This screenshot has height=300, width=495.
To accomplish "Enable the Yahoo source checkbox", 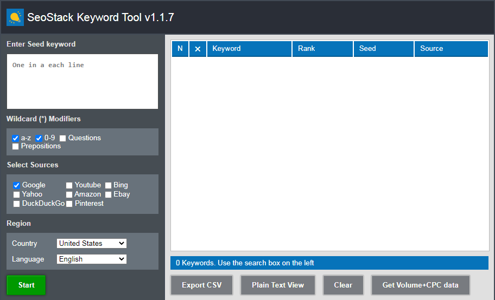I will pyautogui.click(x=17, y=194).
